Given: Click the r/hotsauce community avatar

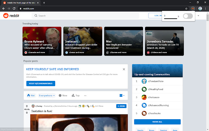Looking at the screenshot, I should point(144,97).
